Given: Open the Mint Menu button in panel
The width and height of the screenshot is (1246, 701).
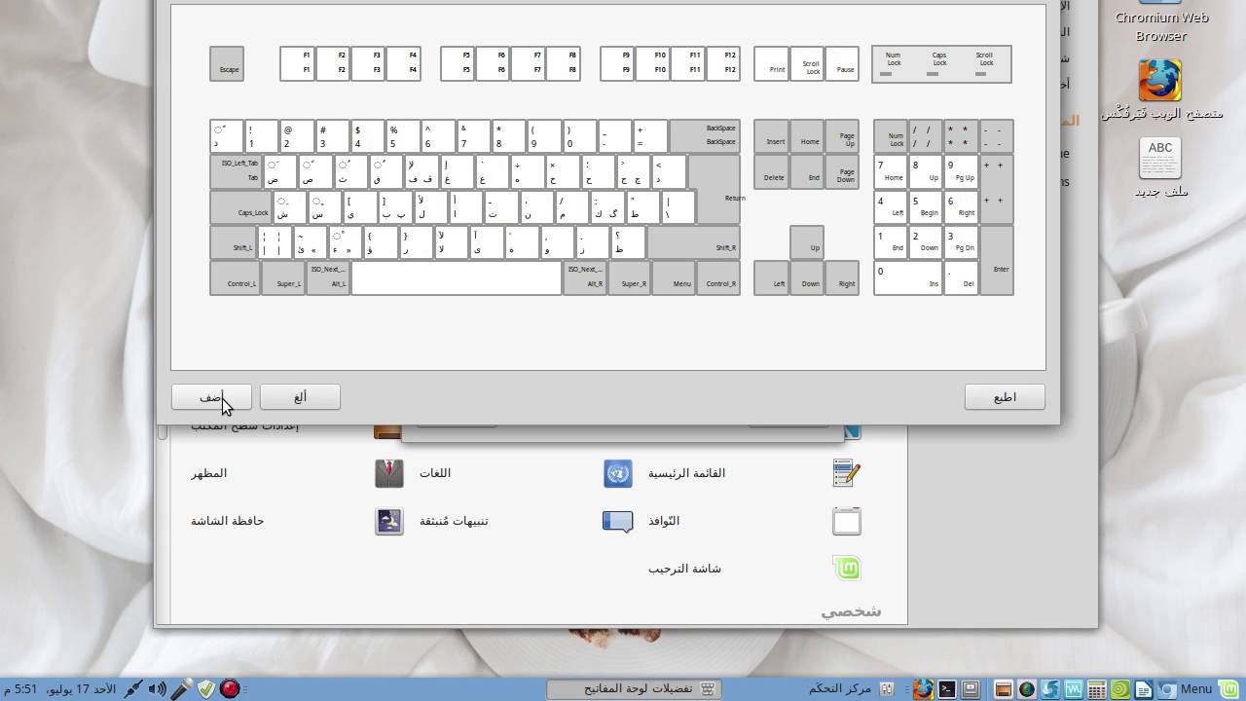Looking at the screenshot, I should pyautogui.click(x=1196, y=689).
